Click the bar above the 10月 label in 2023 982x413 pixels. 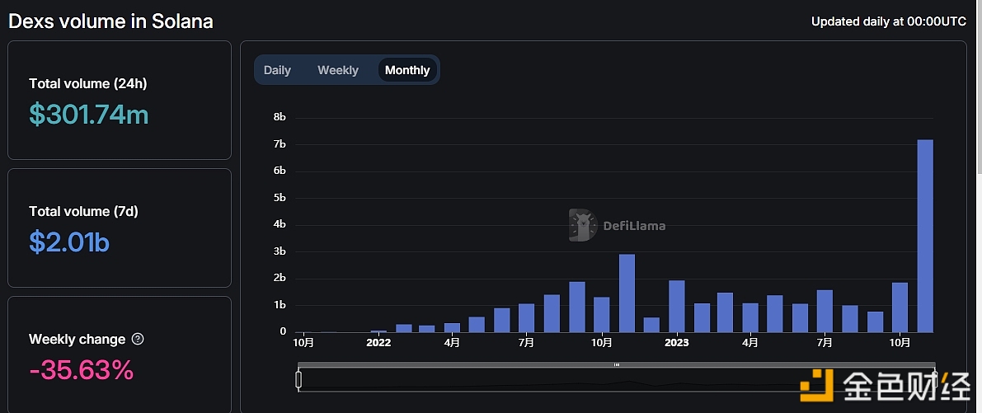[x=900, y=307]
